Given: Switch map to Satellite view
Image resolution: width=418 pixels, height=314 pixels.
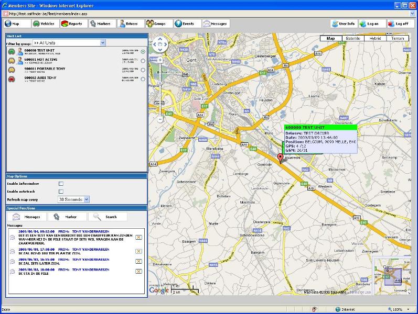Looking at the screenshot, I should 353,38.
